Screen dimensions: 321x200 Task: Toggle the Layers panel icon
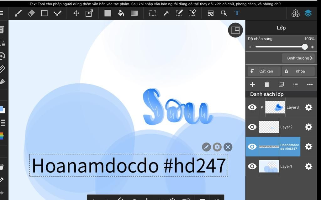point(308,13)
